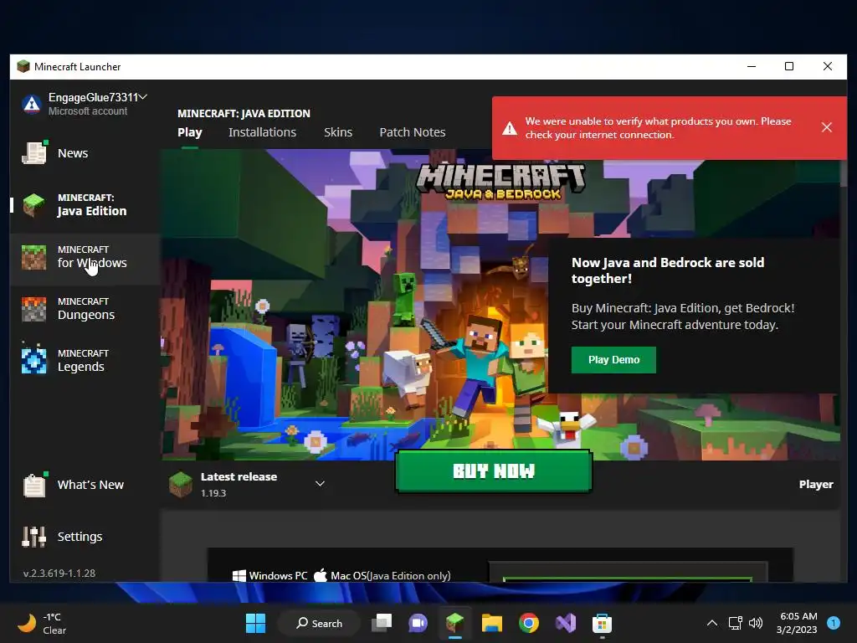Click the launcher vertical scrollbar
Viewport: 857px width, 643px height.
point(844,173)
